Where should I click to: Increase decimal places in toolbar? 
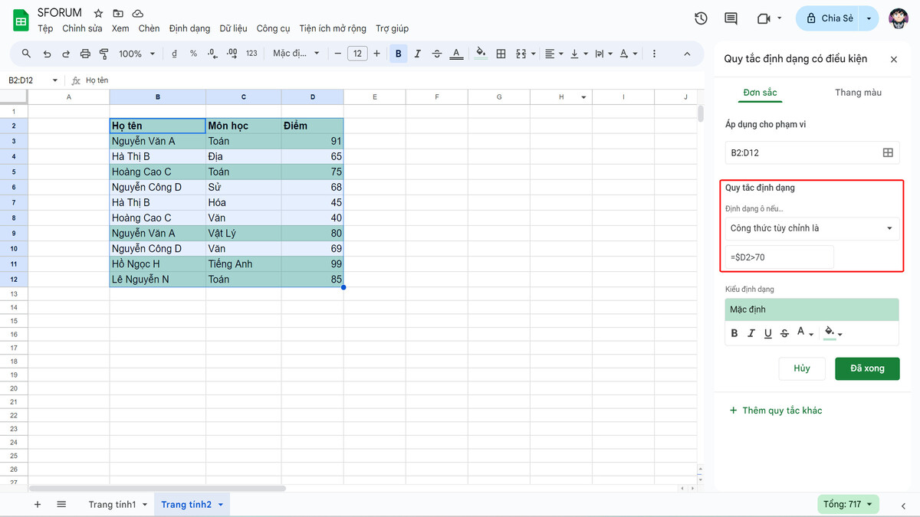coord(232,54)
